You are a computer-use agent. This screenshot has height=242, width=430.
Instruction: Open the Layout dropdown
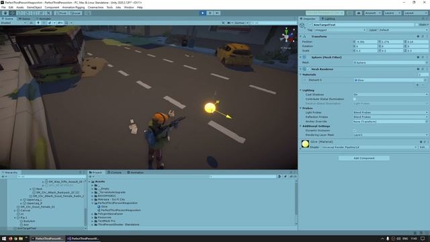(415, 13)
